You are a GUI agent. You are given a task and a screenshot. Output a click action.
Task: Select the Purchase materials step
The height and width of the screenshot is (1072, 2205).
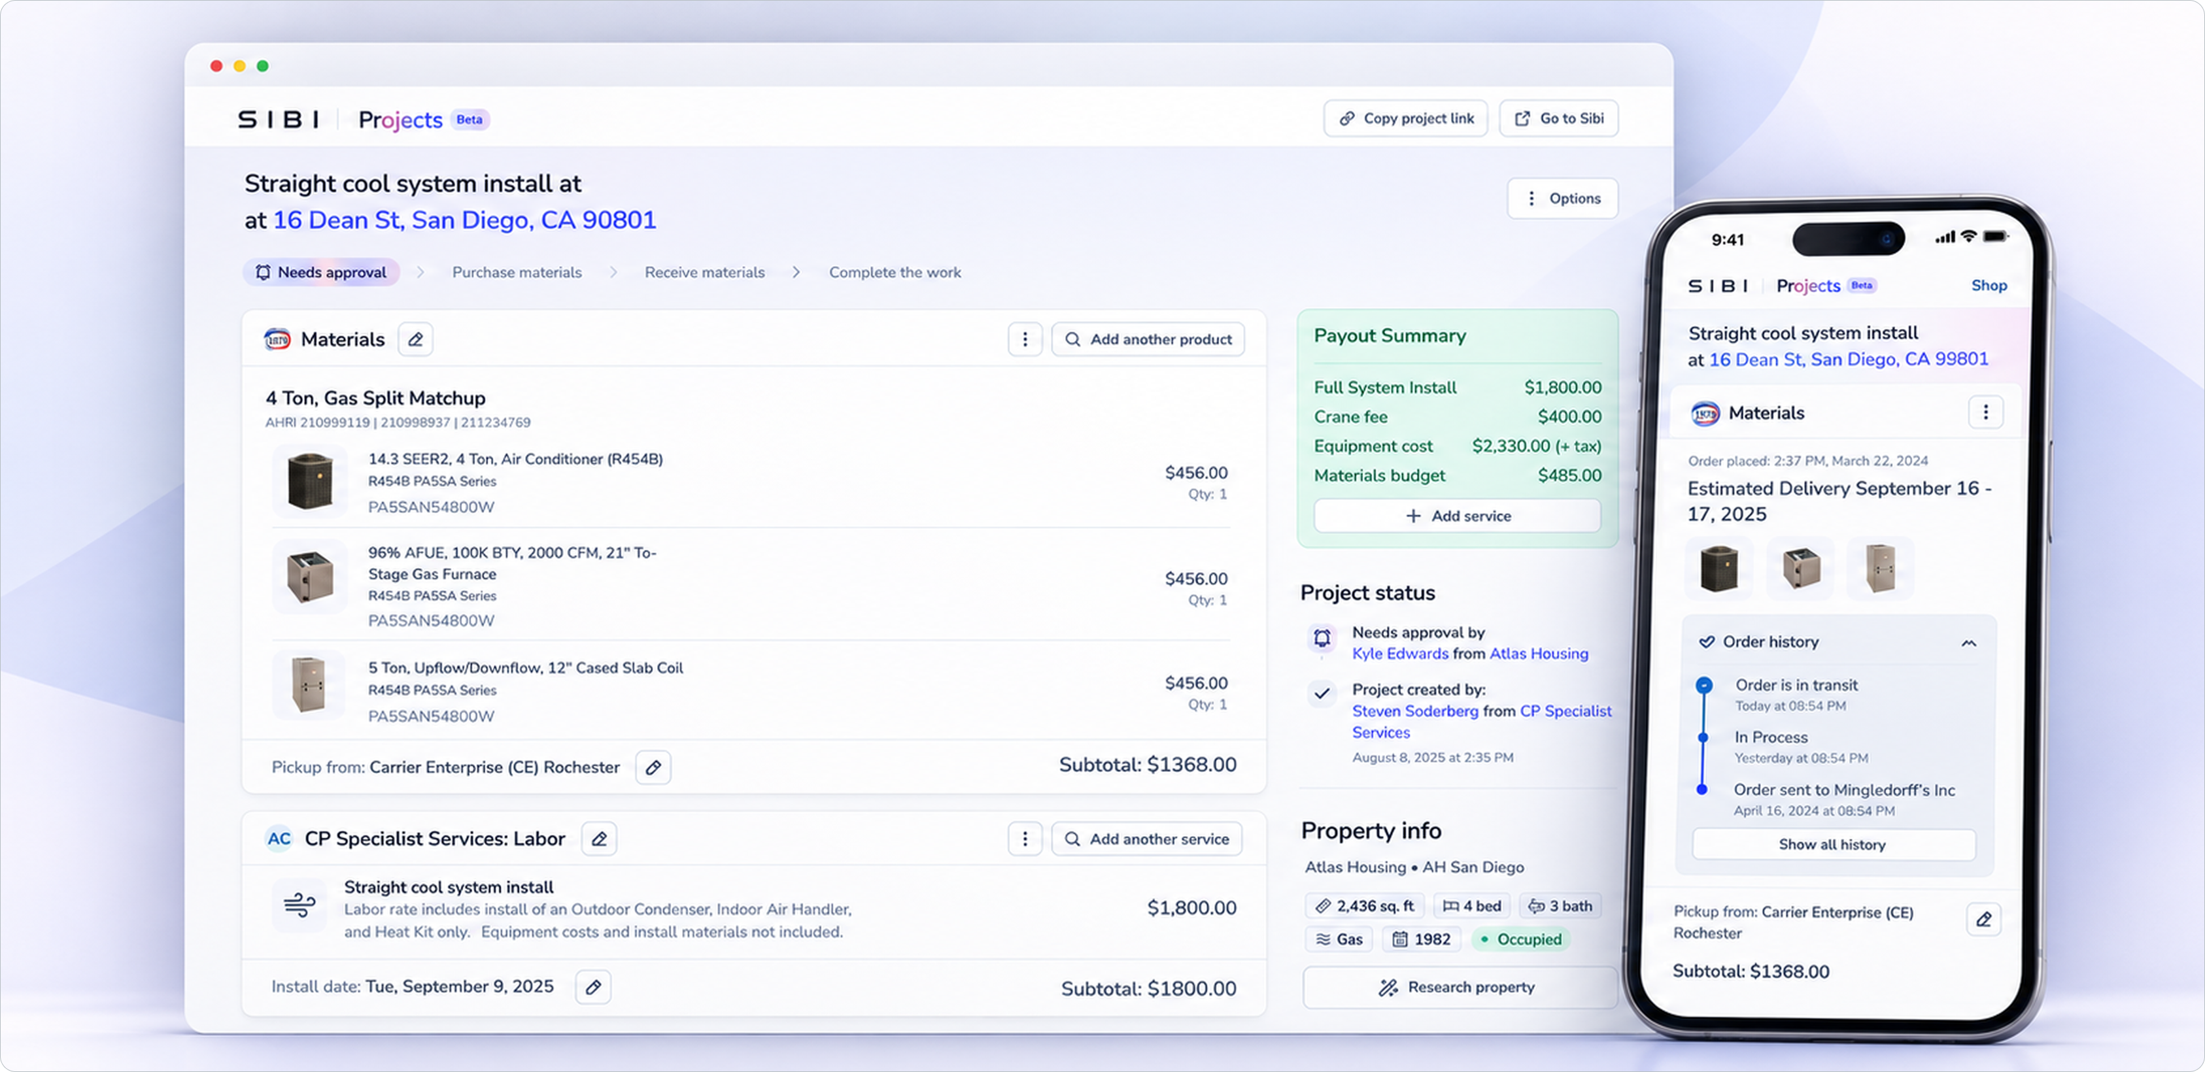tap(517, 272)
